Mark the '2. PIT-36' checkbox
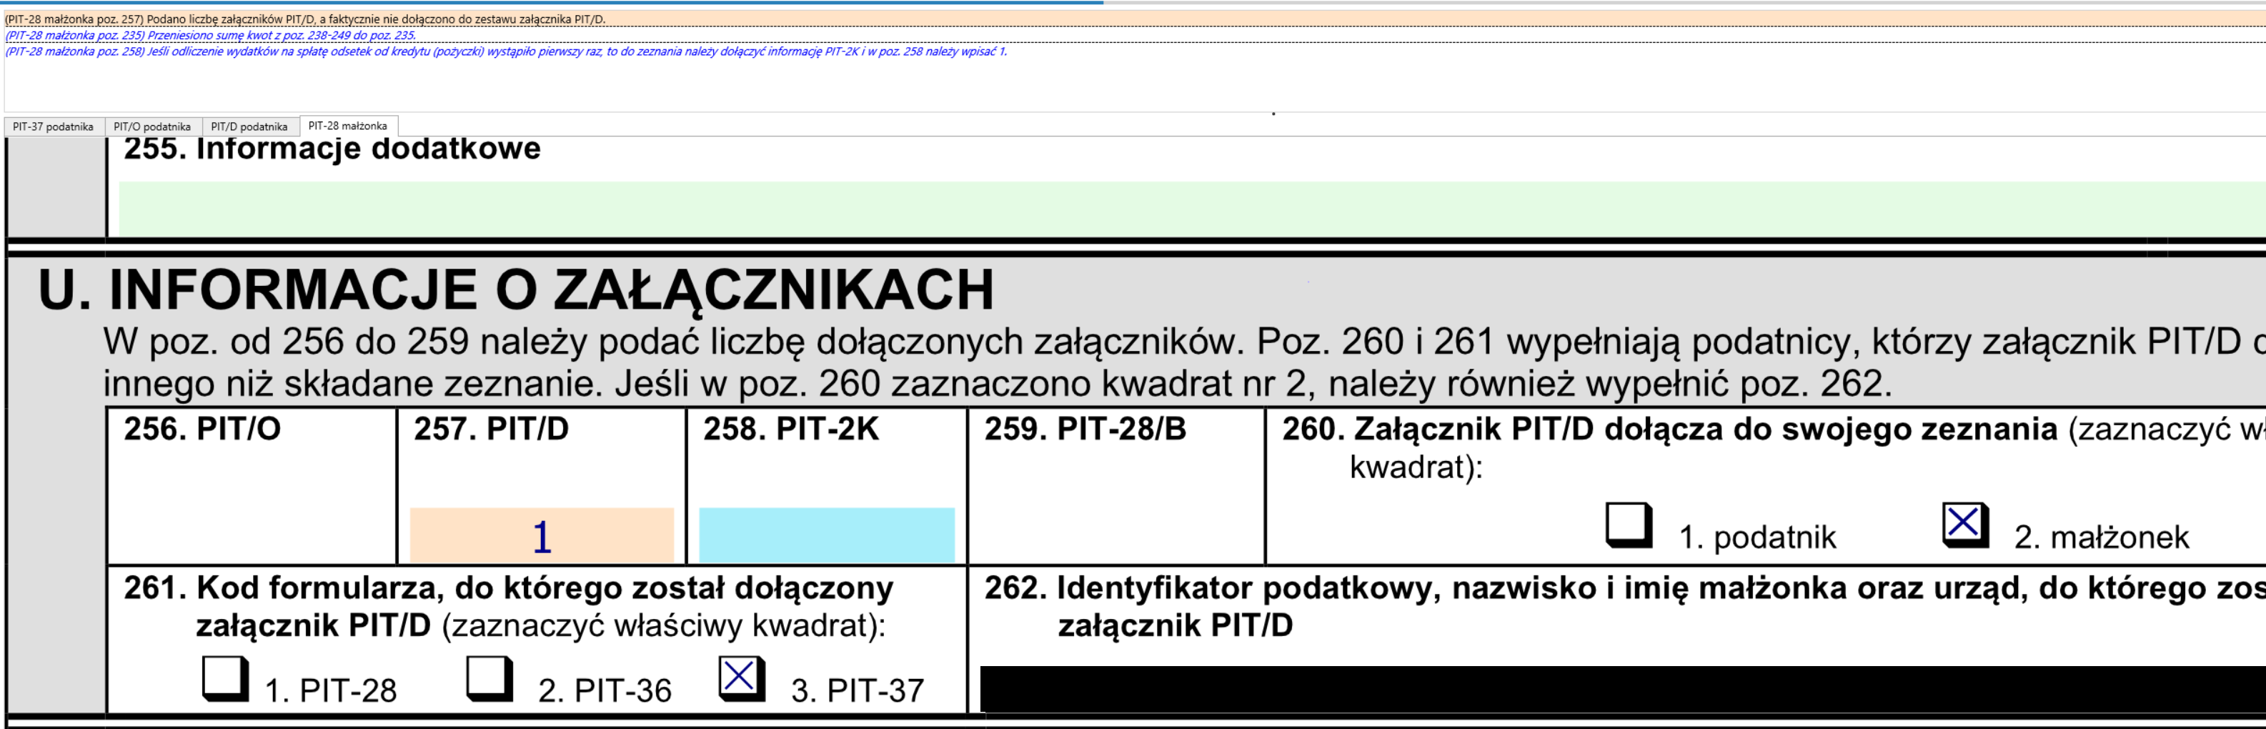The width and height of the screenshot is (2266, 729). (488, 679)
